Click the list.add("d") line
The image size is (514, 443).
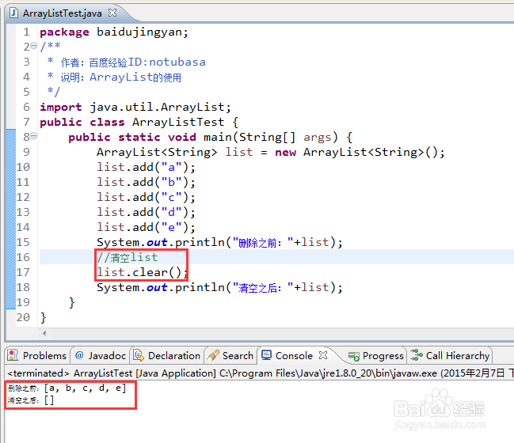pos(146,213)
